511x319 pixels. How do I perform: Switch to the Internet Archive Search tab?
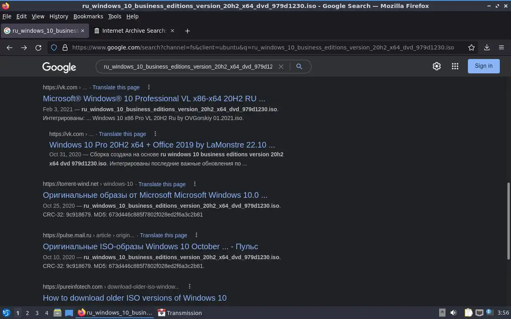134,31
